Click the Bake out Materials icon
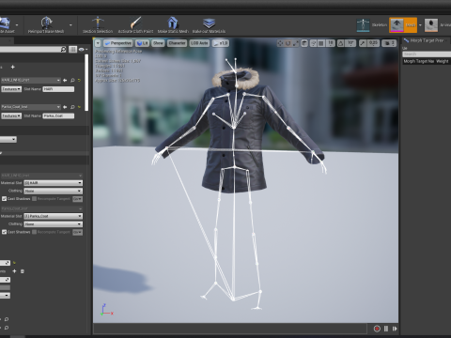Viewport: 451px width, 338px height. tap(209, 23)
